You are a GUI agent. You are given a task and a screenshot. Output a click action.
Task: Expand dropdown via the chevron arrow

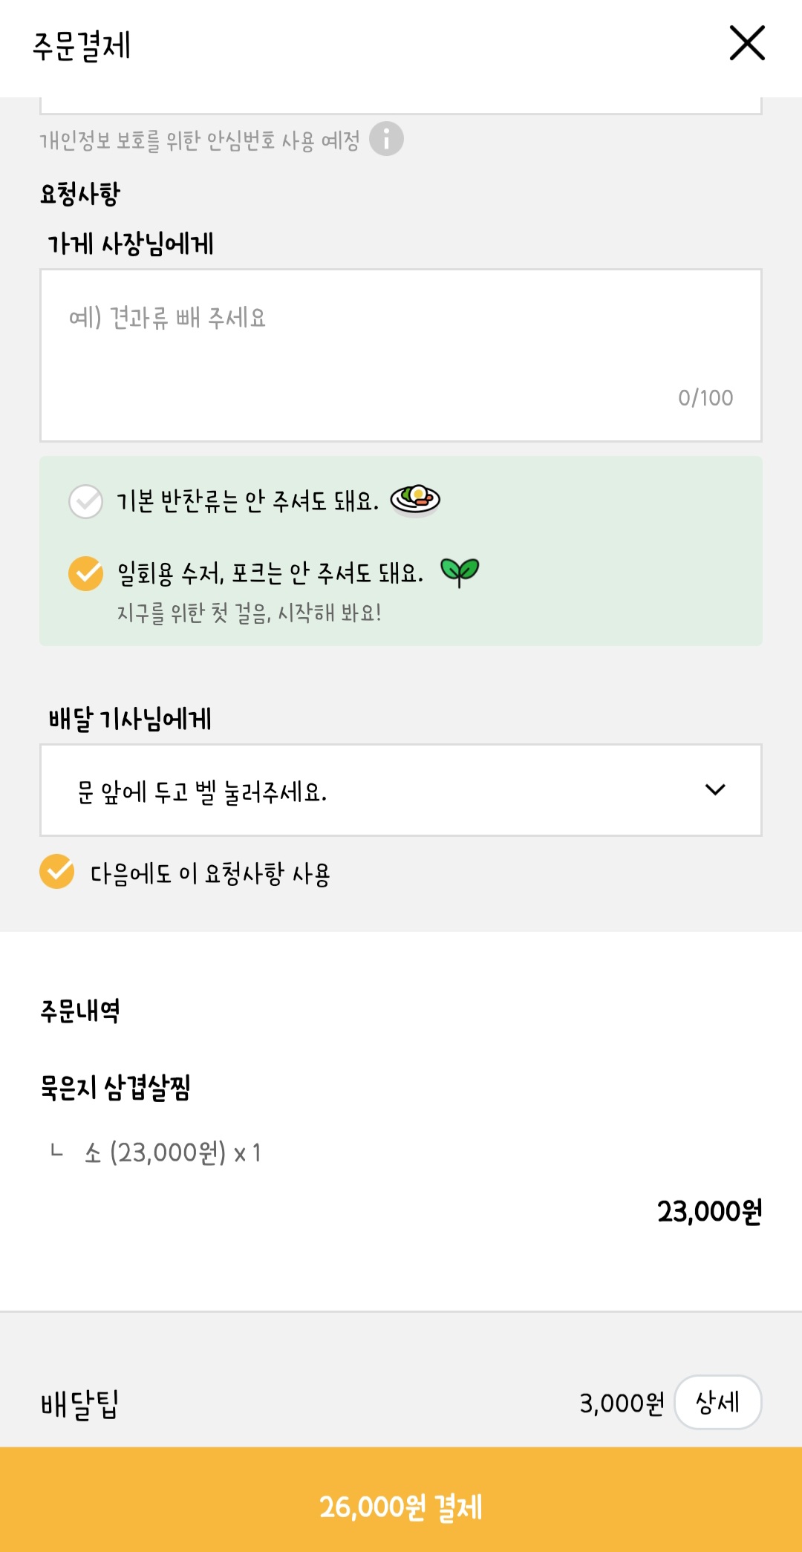714,790
